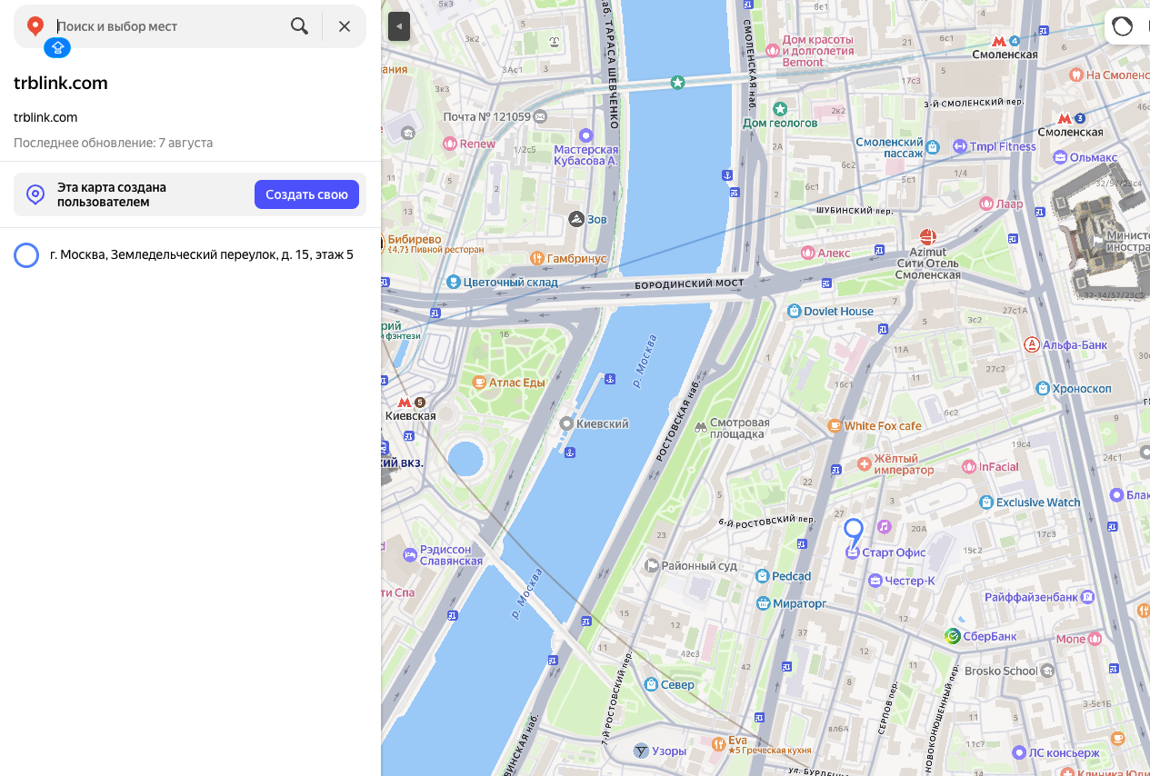1150x776 pixels.
Task: Click Последнее обновление: 7 августа text
Action: pos(113,143)
